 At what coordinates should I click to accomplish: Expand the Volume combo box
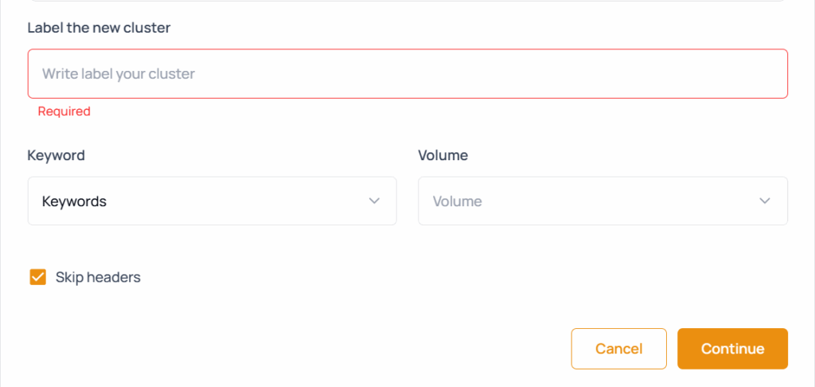tap(602, 201)
